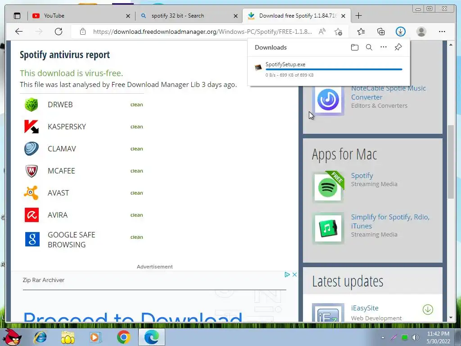Click the Spotify for Mac icon
This screenshot has height=346, width=461.
[328, 187]
